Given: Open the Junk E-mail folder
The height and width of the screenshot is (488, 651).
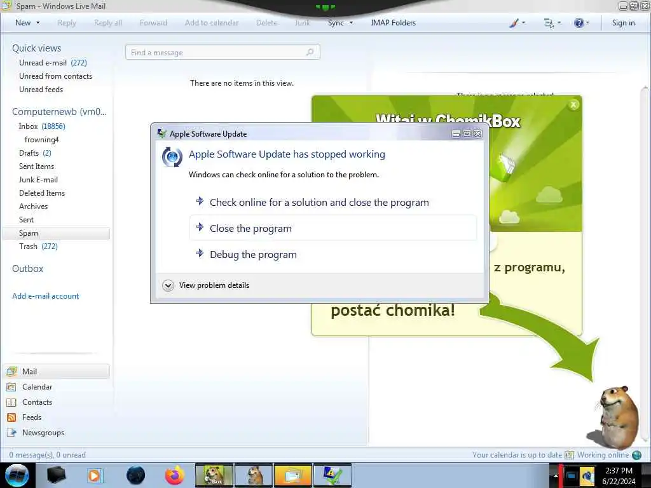Looking at the screenshot, I should (38, 180).
